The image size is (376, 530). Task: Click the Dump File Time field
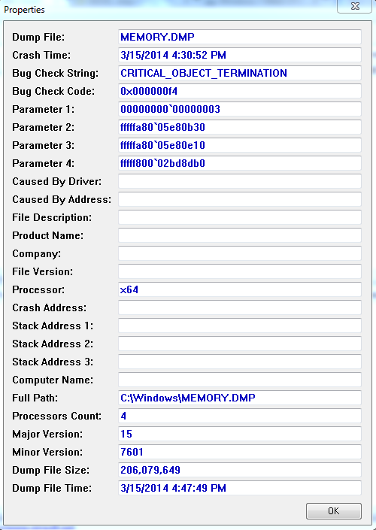pos(240,488)
